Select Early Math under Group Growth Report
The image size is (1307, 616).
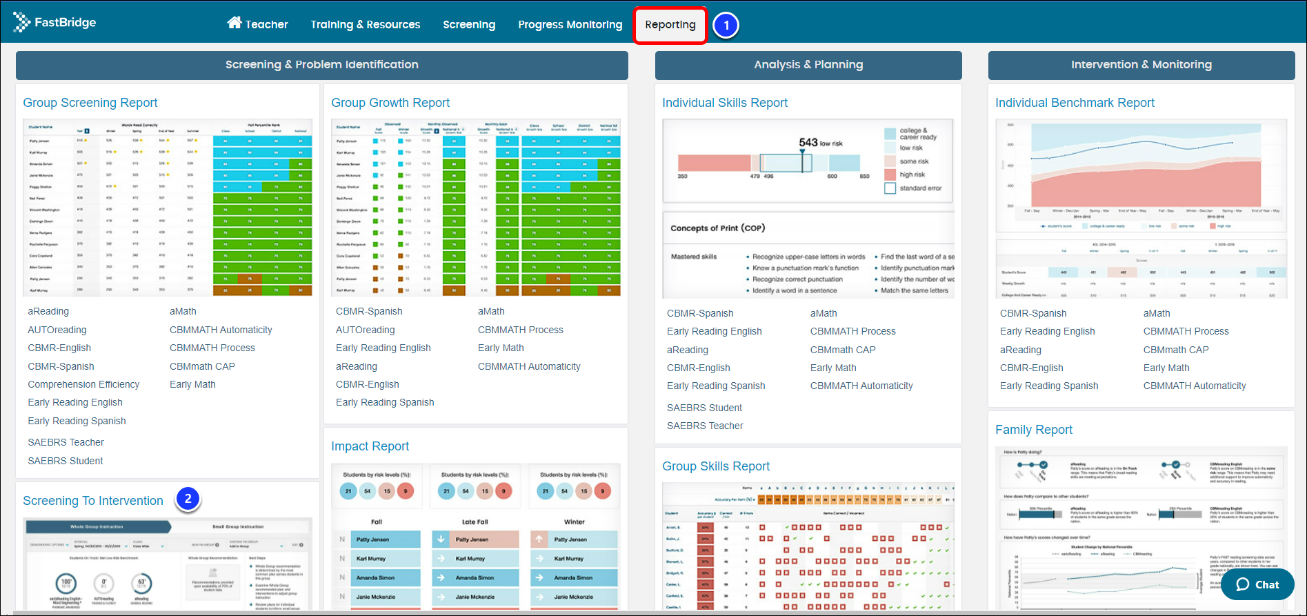click(x=501, y=348)
